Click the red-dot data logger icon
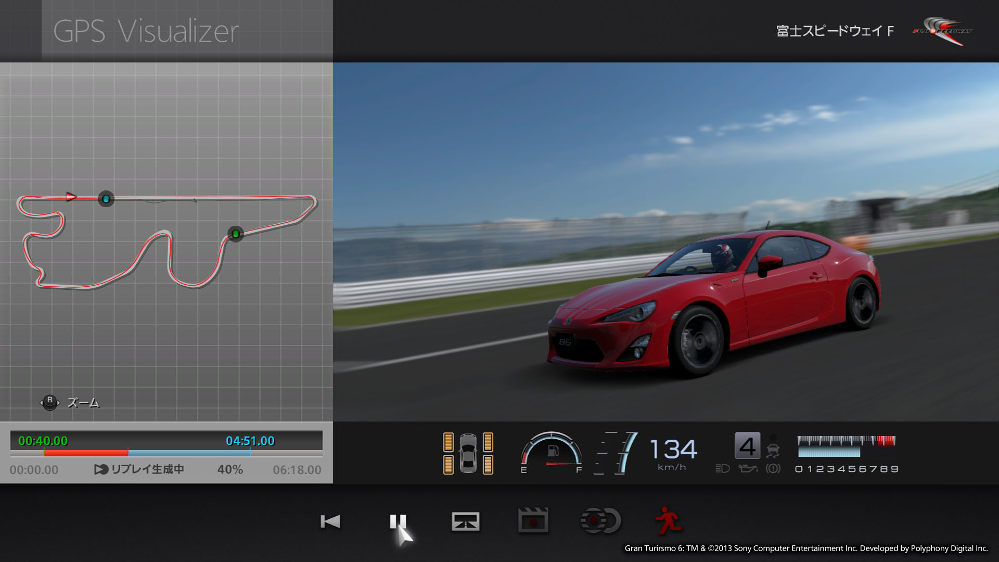Viewport: 999px width, 562px height. (600, 521)
